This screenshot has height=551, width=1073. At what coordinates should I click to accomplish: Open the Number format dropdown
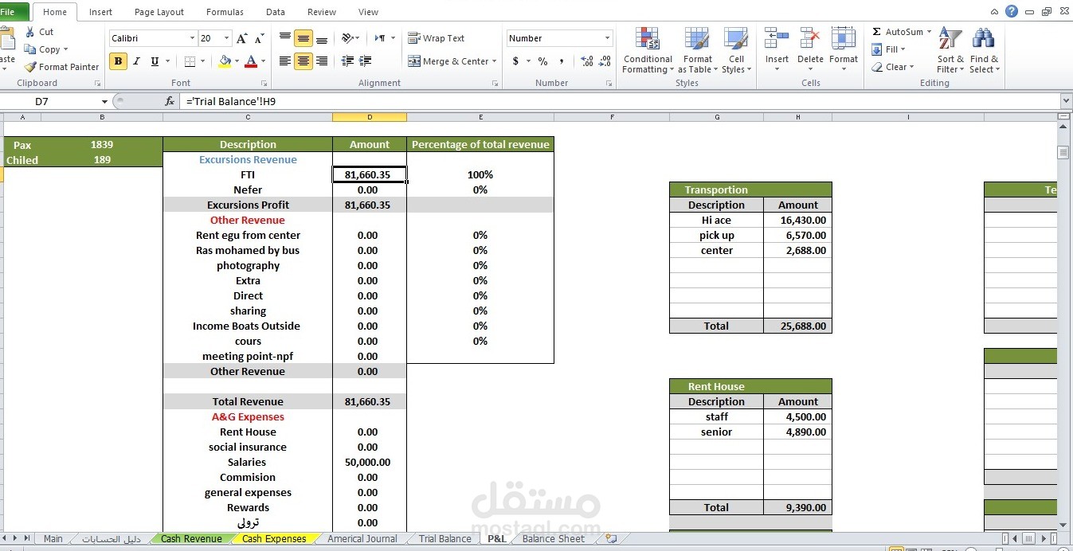(607, 38)
